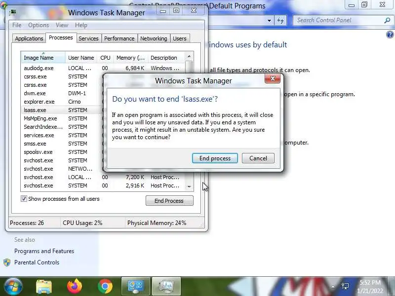This screenshot has width=395, height=296.
Task: Select the explorer.exe process row
Action: tap(62, 102)
